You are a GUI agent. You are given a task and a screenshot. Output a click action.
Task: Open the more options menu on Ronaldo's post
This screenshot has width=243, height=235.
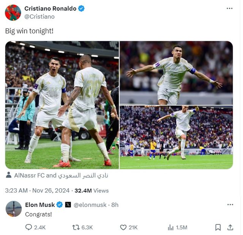[229, 8]
